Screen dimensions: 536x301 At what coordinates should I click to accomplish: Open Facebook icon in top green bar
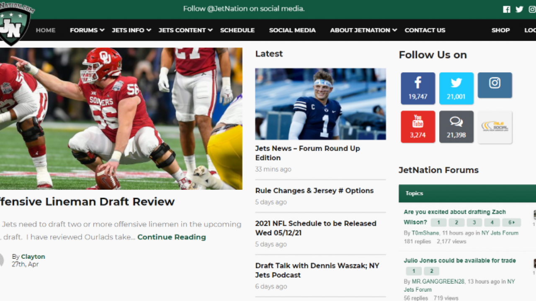click(507, 9)
